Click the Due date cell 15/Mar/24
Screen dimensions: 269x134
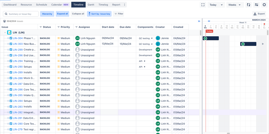pyautogui.click(x=127, y=44)
